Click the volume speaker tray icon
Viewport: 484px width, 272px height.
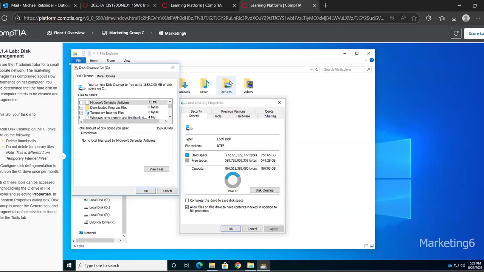(x=462, y=265)
